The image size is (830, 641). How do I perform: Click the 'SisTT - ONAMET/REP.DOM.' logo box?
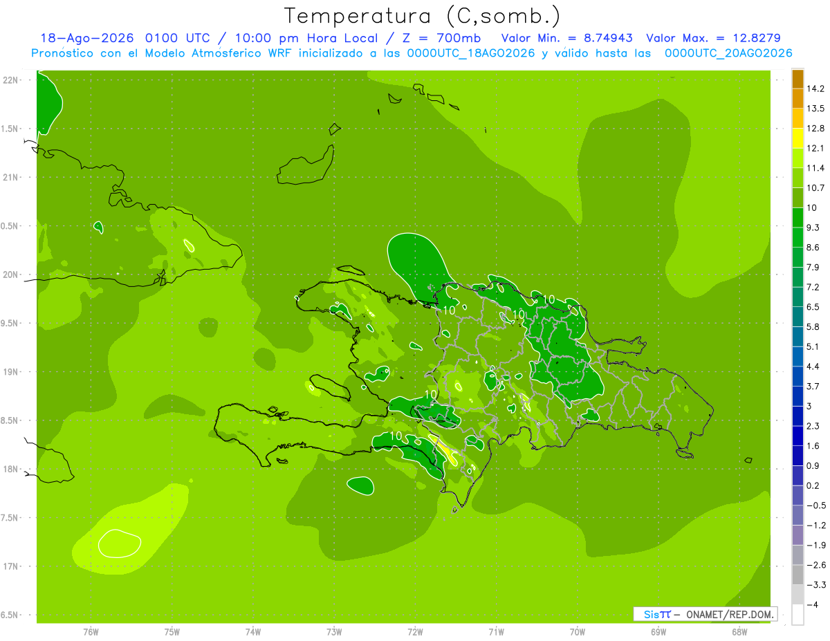(x=704, y=614)
